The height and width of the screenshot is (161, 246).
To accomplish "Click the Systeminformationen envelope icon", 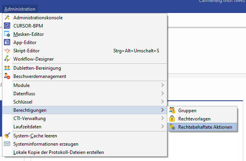I will coord(7,144).
